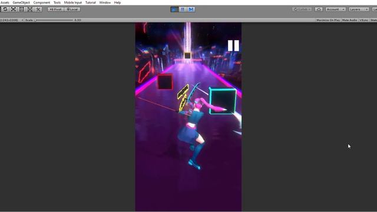The image size is (377, 212).
Task: Open the Mobile Input menu
Action: click(73, 2)
